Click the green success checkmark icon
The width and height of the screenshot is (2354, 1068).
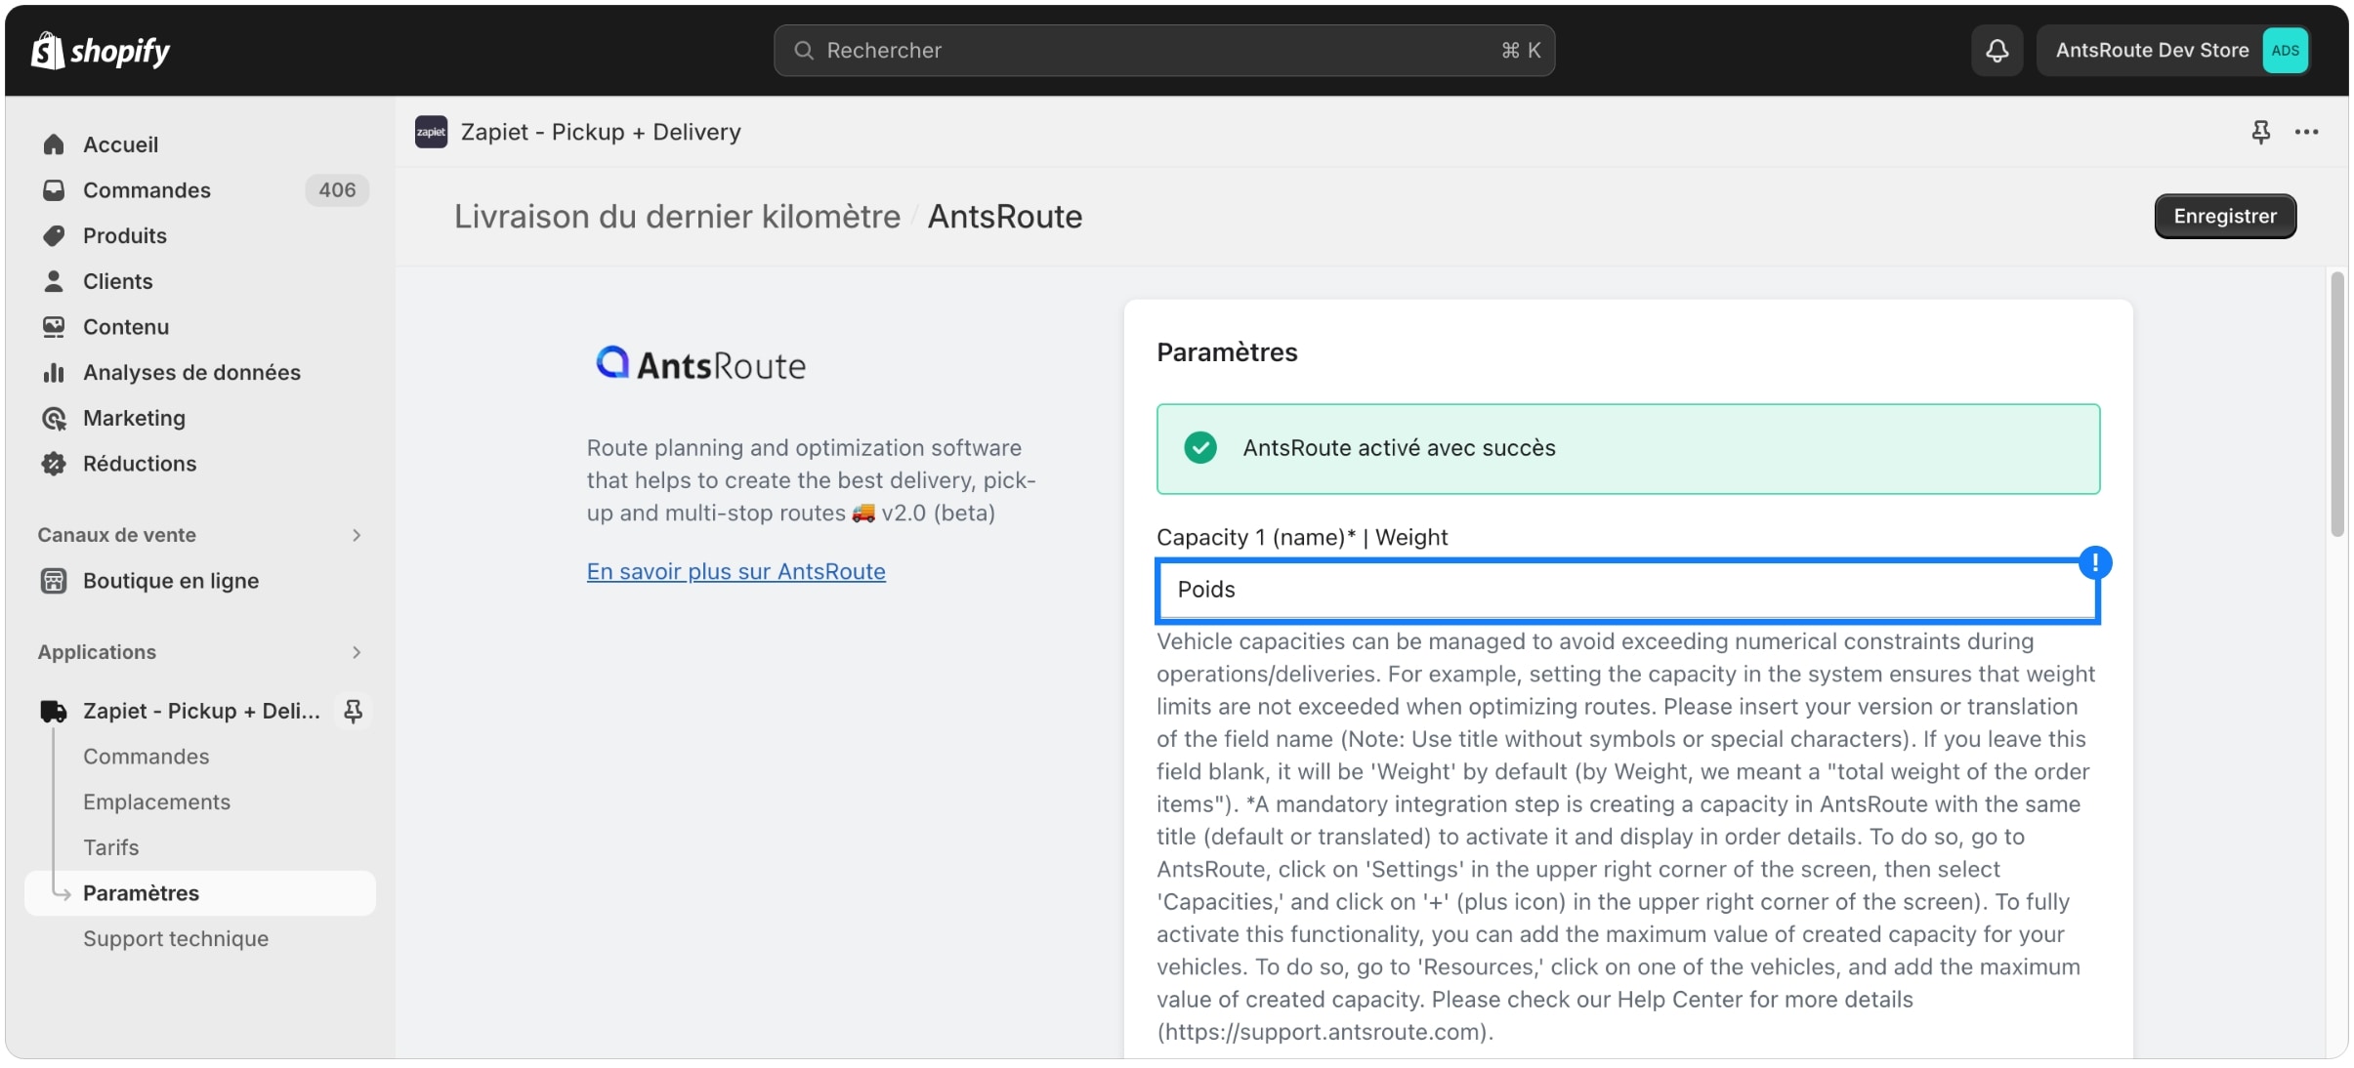pos(1199,447)
